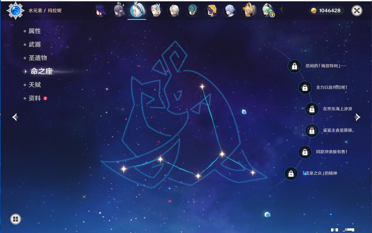The image size is (372, 233).
Task: Close the character screen with the X
Action: click(357, 11)
